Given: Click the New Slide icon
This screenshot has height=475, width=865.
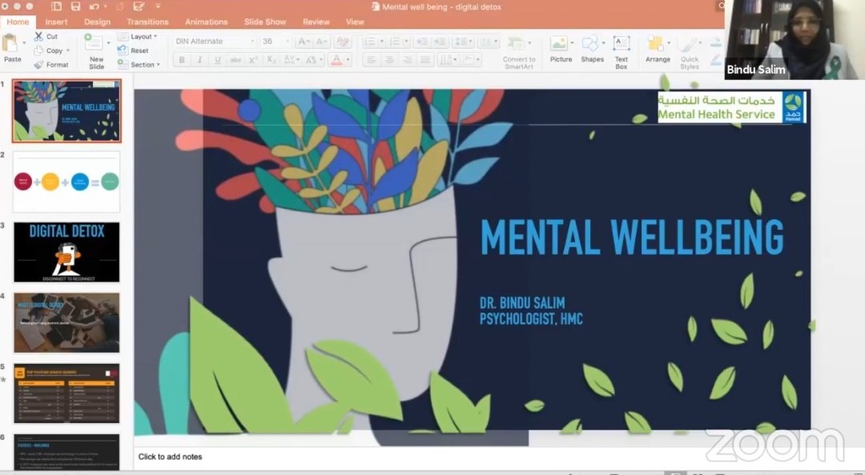Looking at the screenshot, I should pyautogui.click(x=95, y=44).
